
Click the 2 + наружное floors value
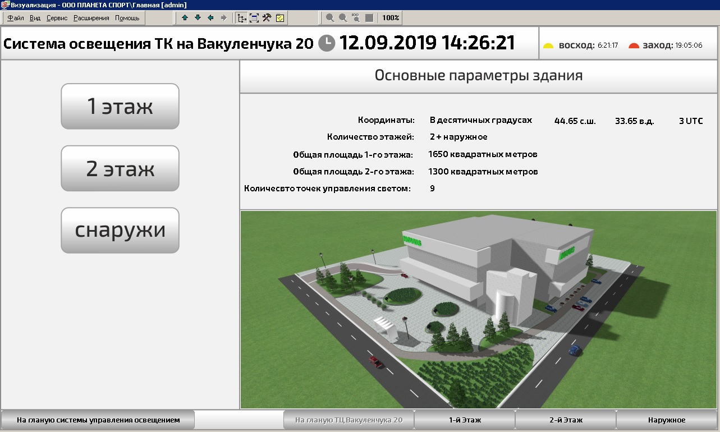coord(458,137)
